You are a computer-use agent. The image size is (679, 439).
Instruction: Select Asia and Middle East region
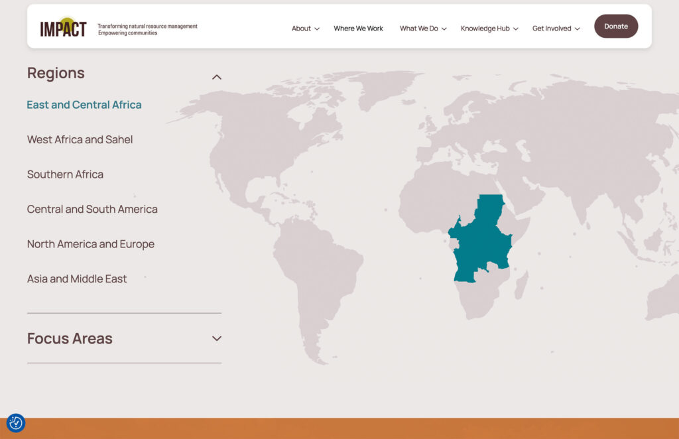point(77,279)
